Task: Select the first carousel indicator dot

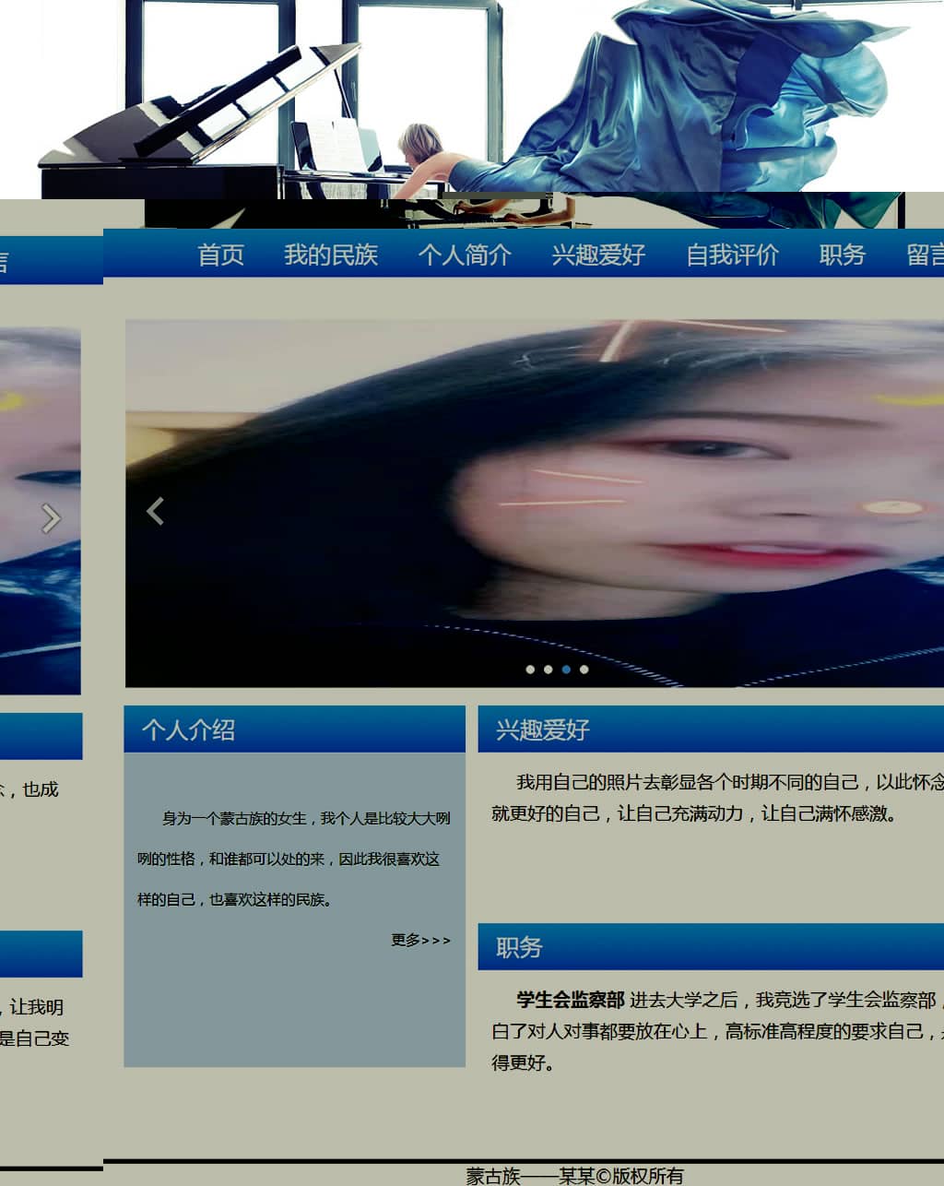Action: pos(530,670)
